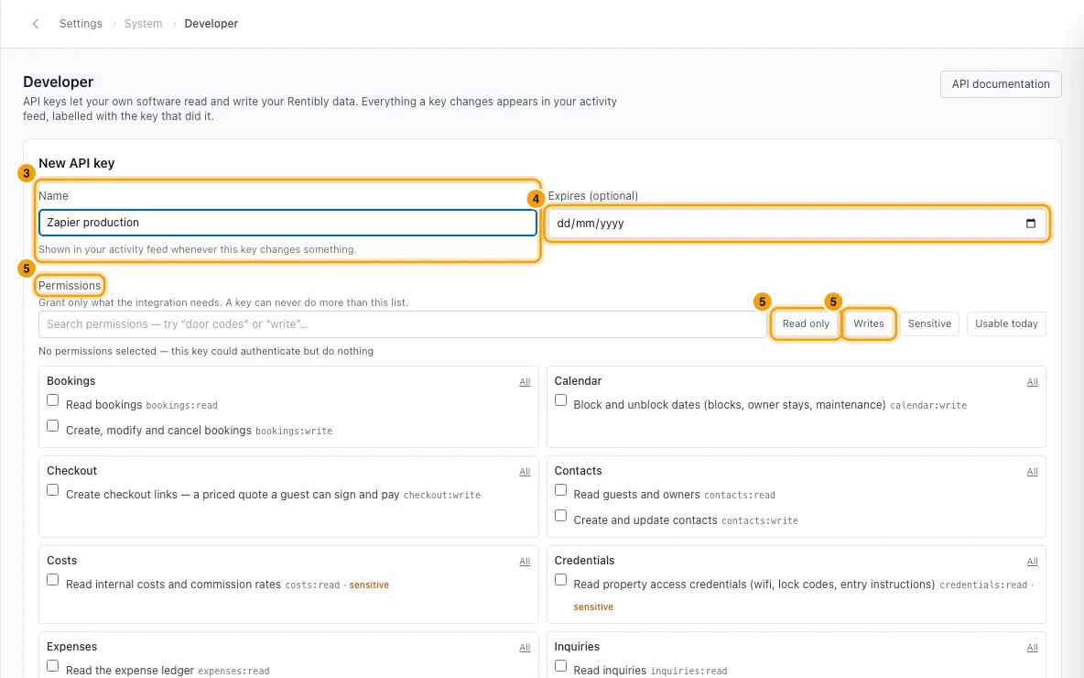The width and height of the screenshot is (1084, 678).
Task: Click the 'No permissions selected' notice
Action: 206,352
